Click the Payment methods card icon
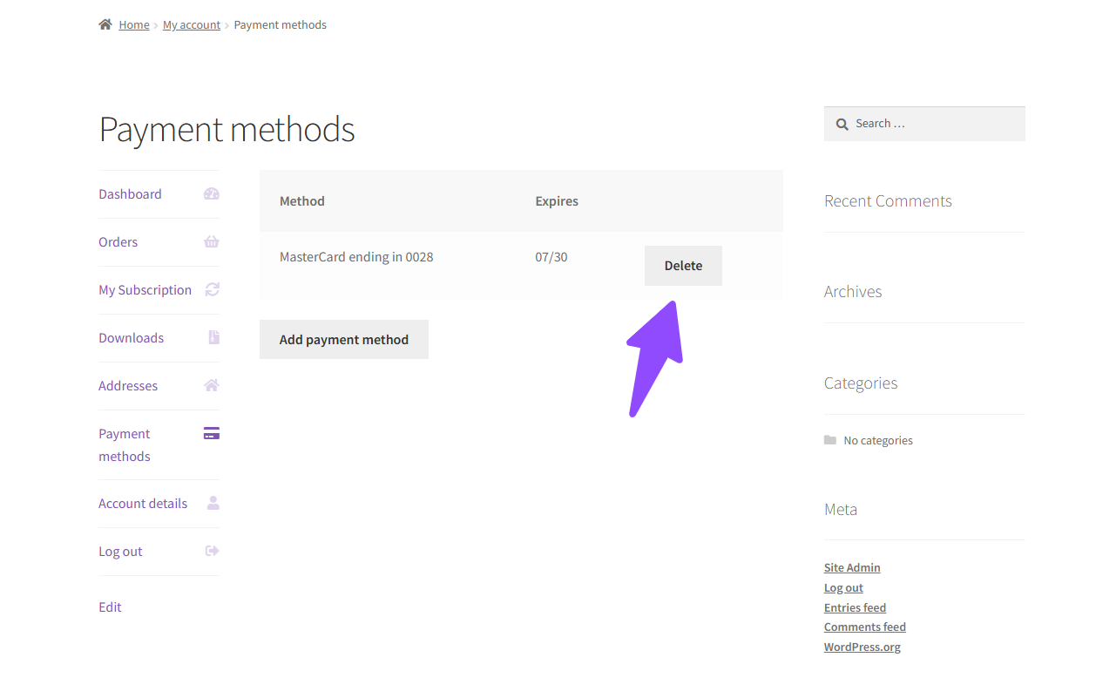 (211, 433)
